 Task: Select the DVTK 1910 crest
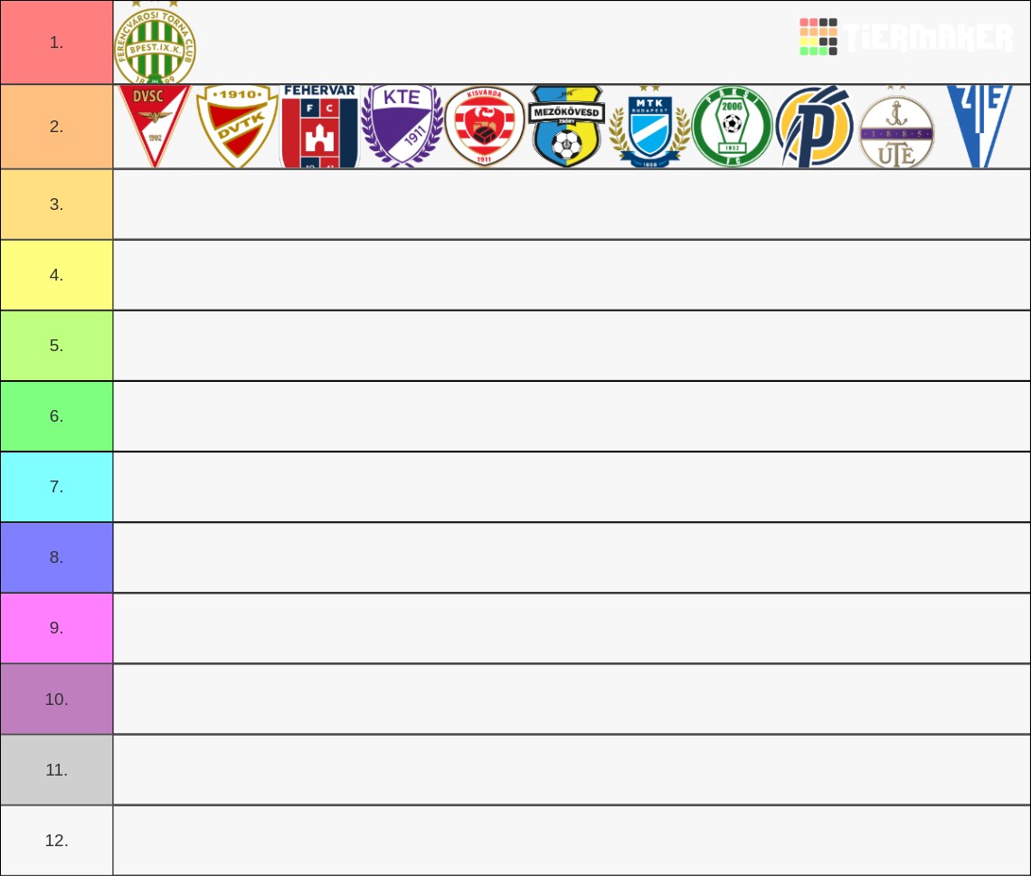tap(236, 126)
